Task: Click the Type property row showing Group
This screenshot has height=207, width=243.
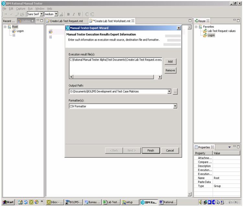Action: (x=217, y=186)
